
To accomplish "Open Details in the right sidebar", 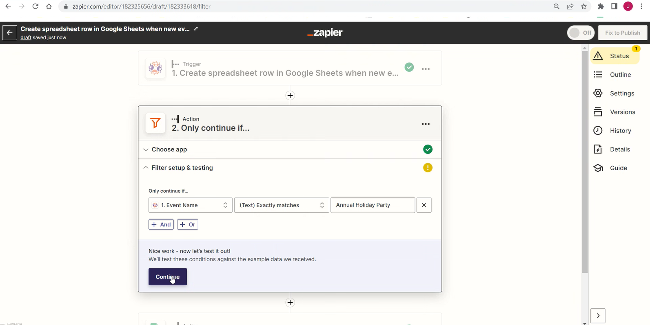I will [x=612, y=149].
